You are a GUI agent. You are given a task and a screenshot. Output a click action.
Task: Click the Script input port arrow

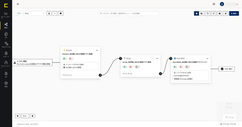pos(120,58)
